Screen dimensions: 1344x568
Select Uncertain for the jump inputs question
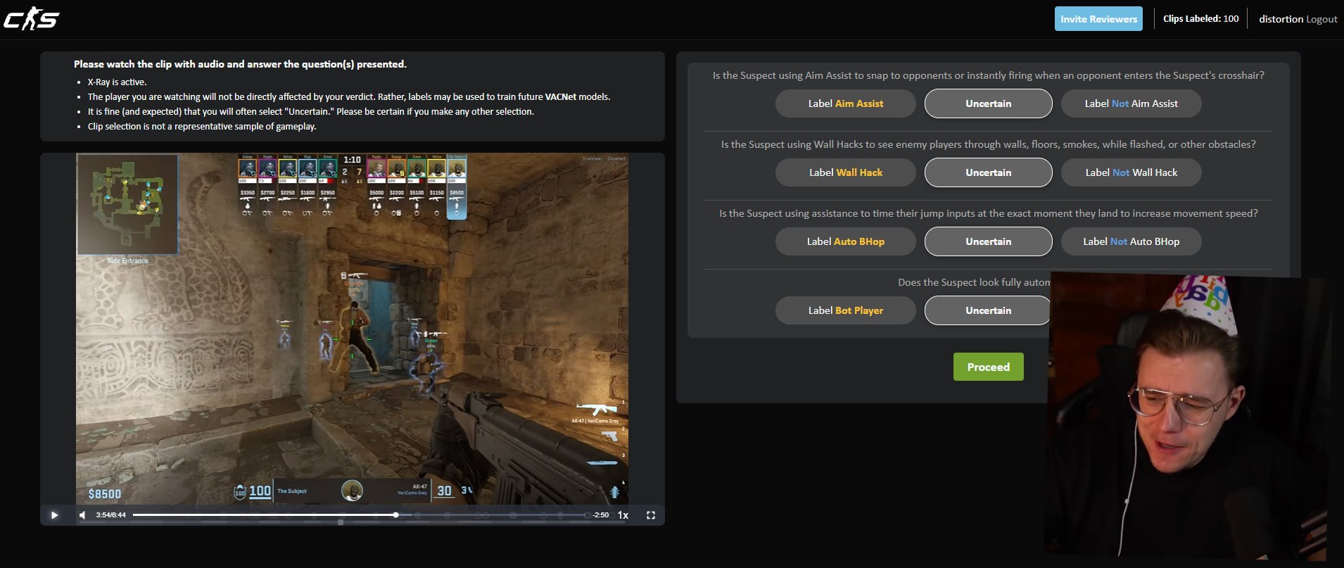pos(989,241)
